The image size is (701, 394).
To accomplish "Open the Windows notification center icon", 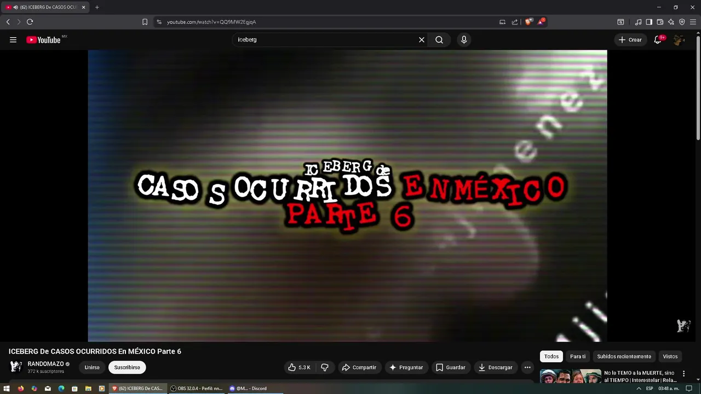I will pyautogui.click(x=689, y=389).
